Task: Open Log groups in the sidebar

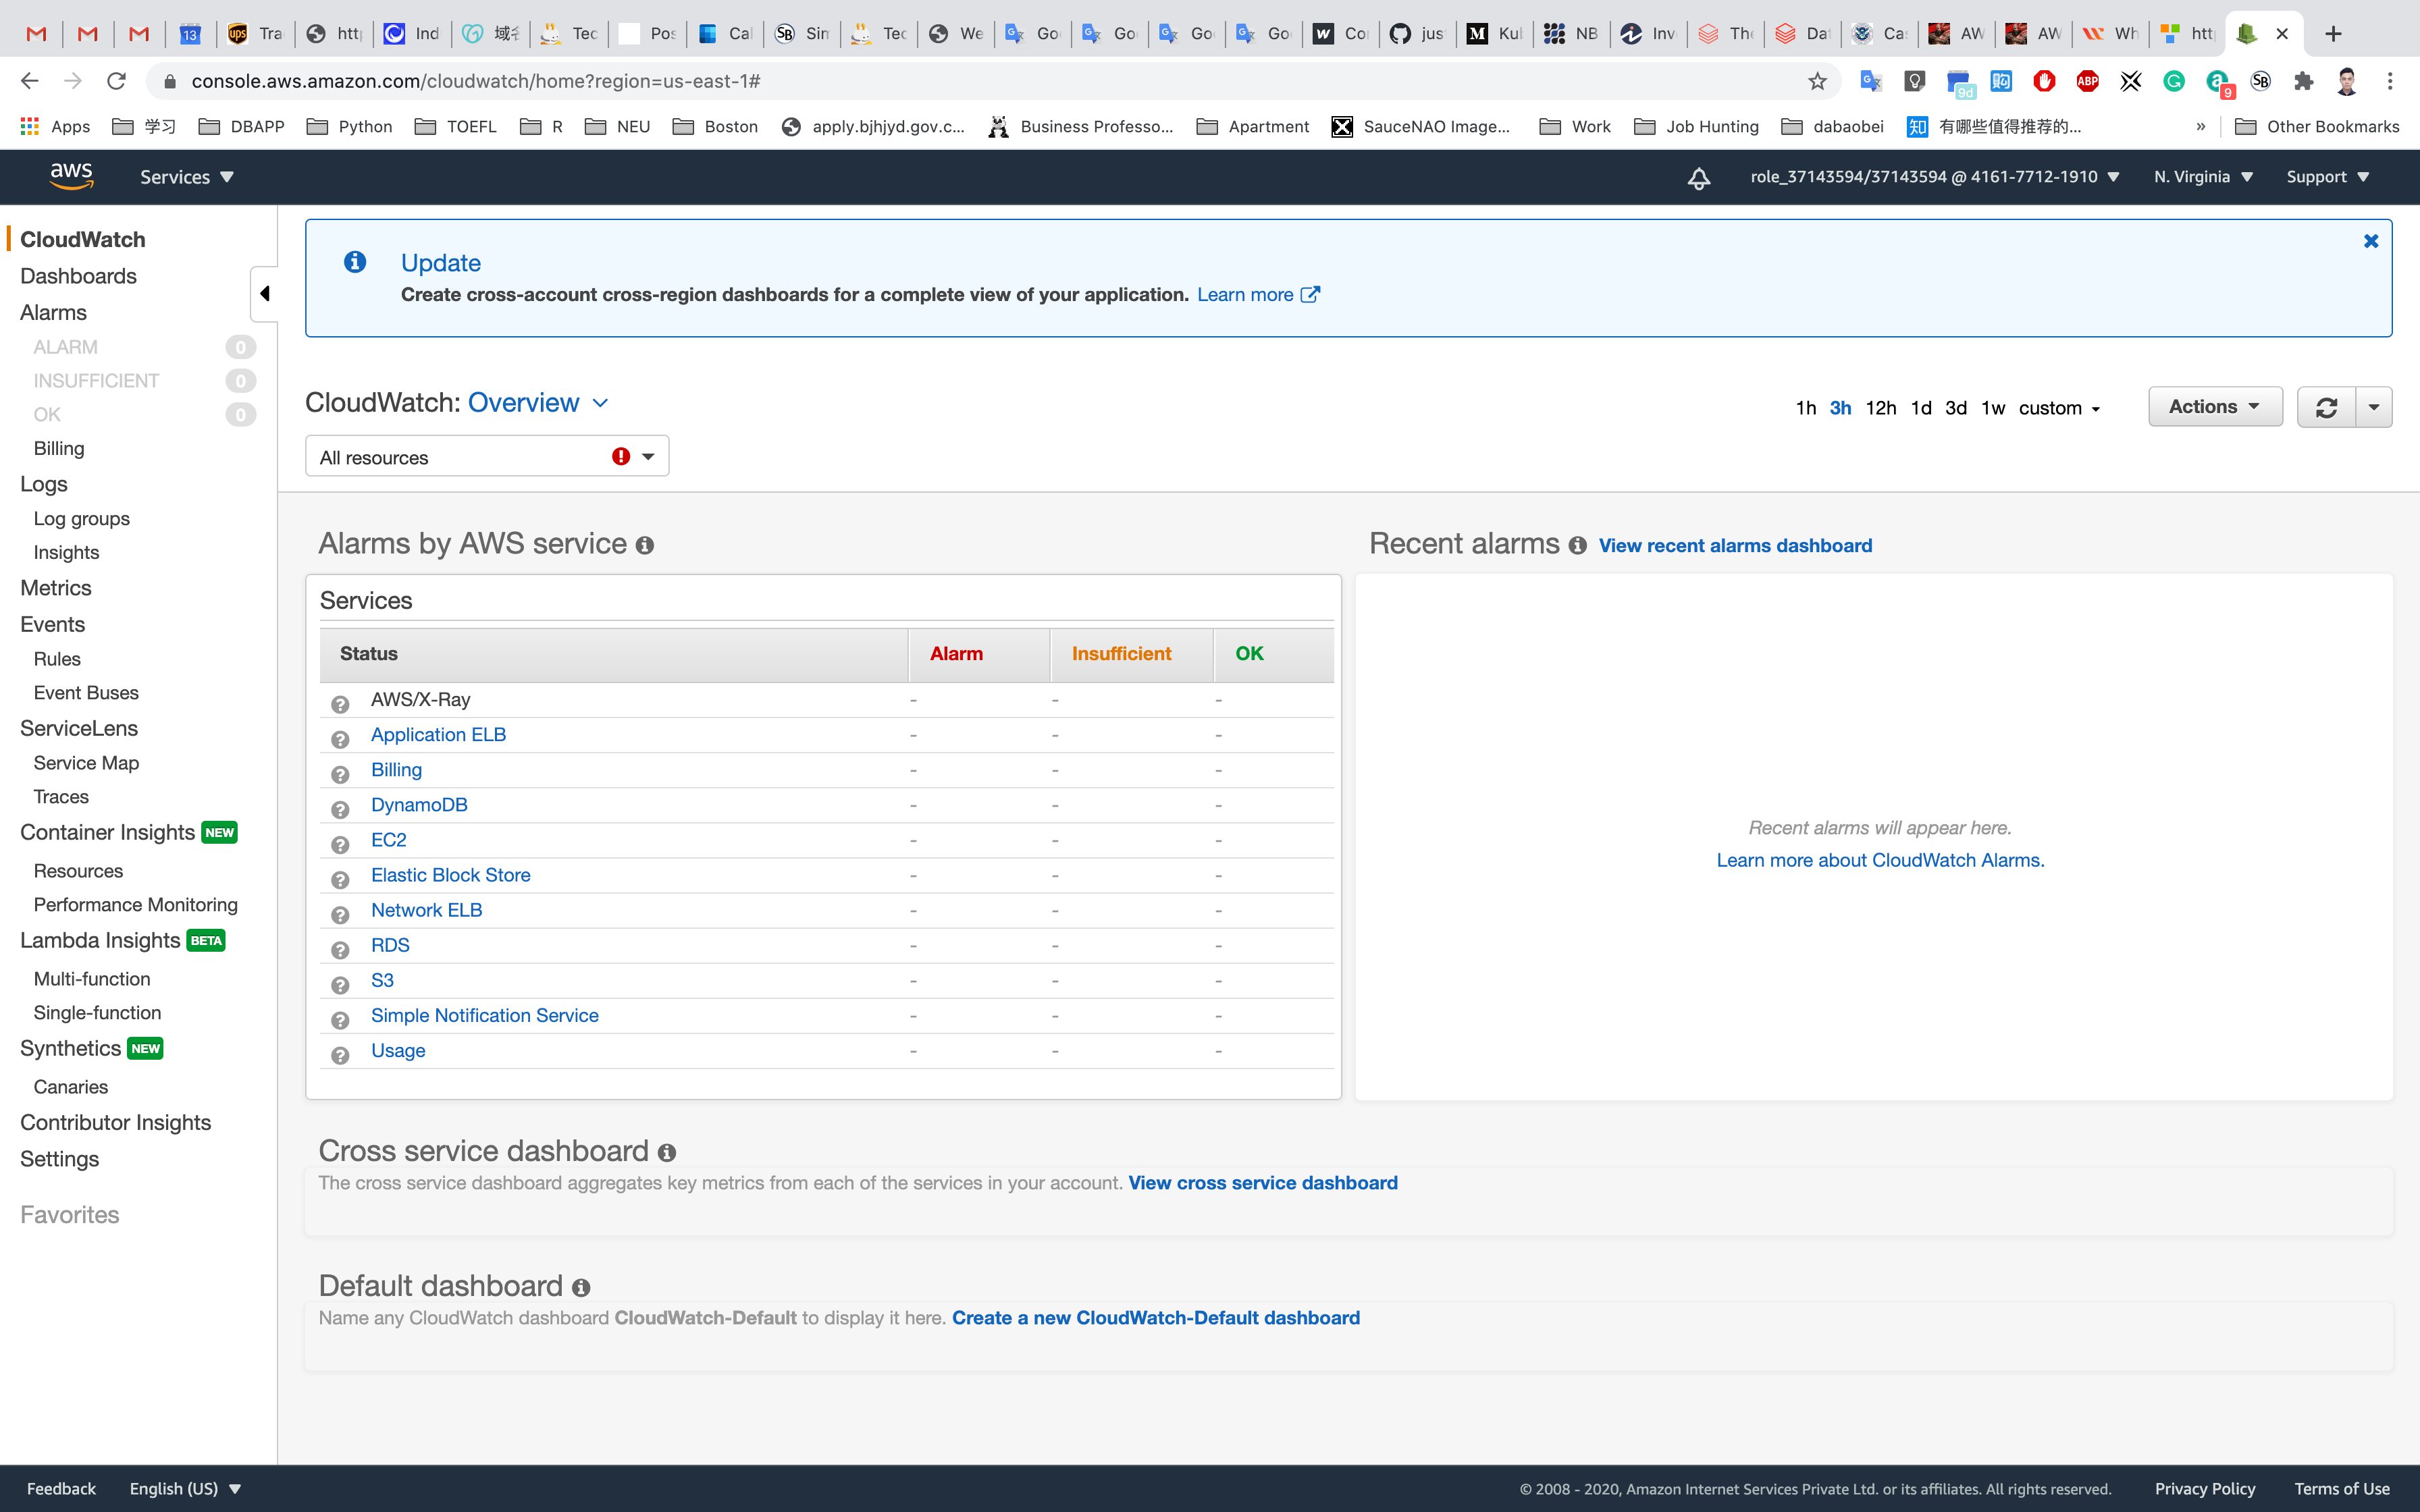Action: click(81, 518)
